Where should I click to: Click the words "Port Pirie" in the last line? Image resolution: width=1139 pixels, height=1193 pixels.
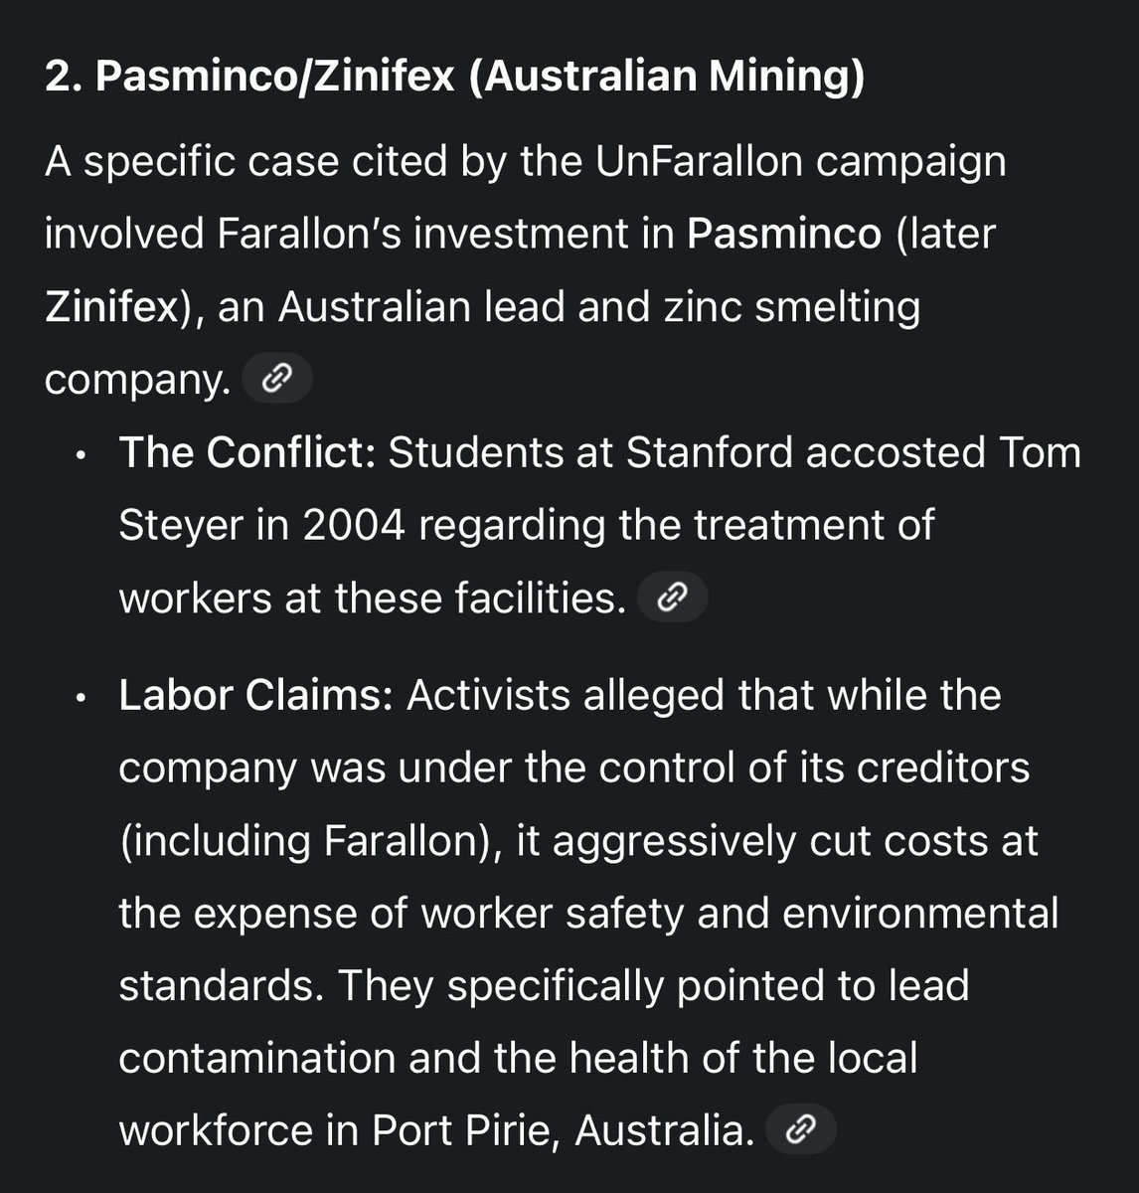(x=464, y=1130)
